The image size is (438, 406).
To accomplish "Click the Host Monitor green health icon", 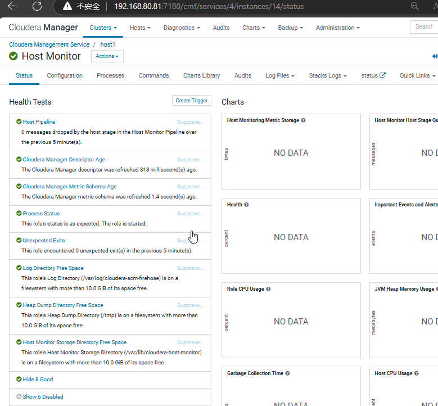I will (x=13, y=56).
